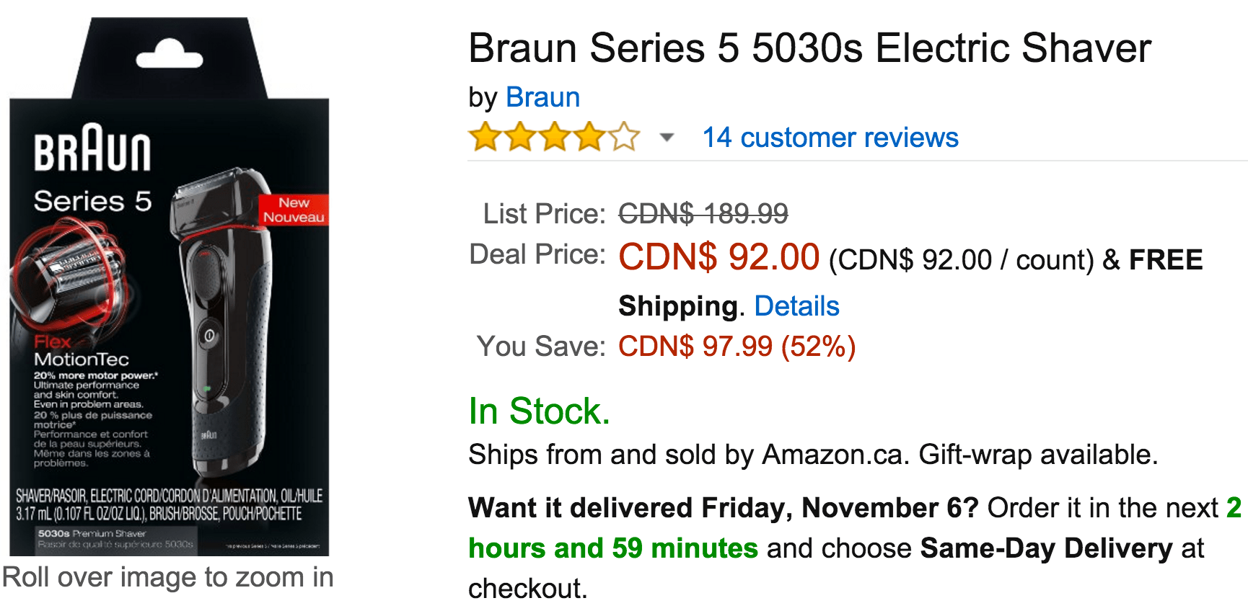The image size is (1248, 611).
Task: Visit the Braun brand page
Action: pyautogui.click(x=543, y=97)
